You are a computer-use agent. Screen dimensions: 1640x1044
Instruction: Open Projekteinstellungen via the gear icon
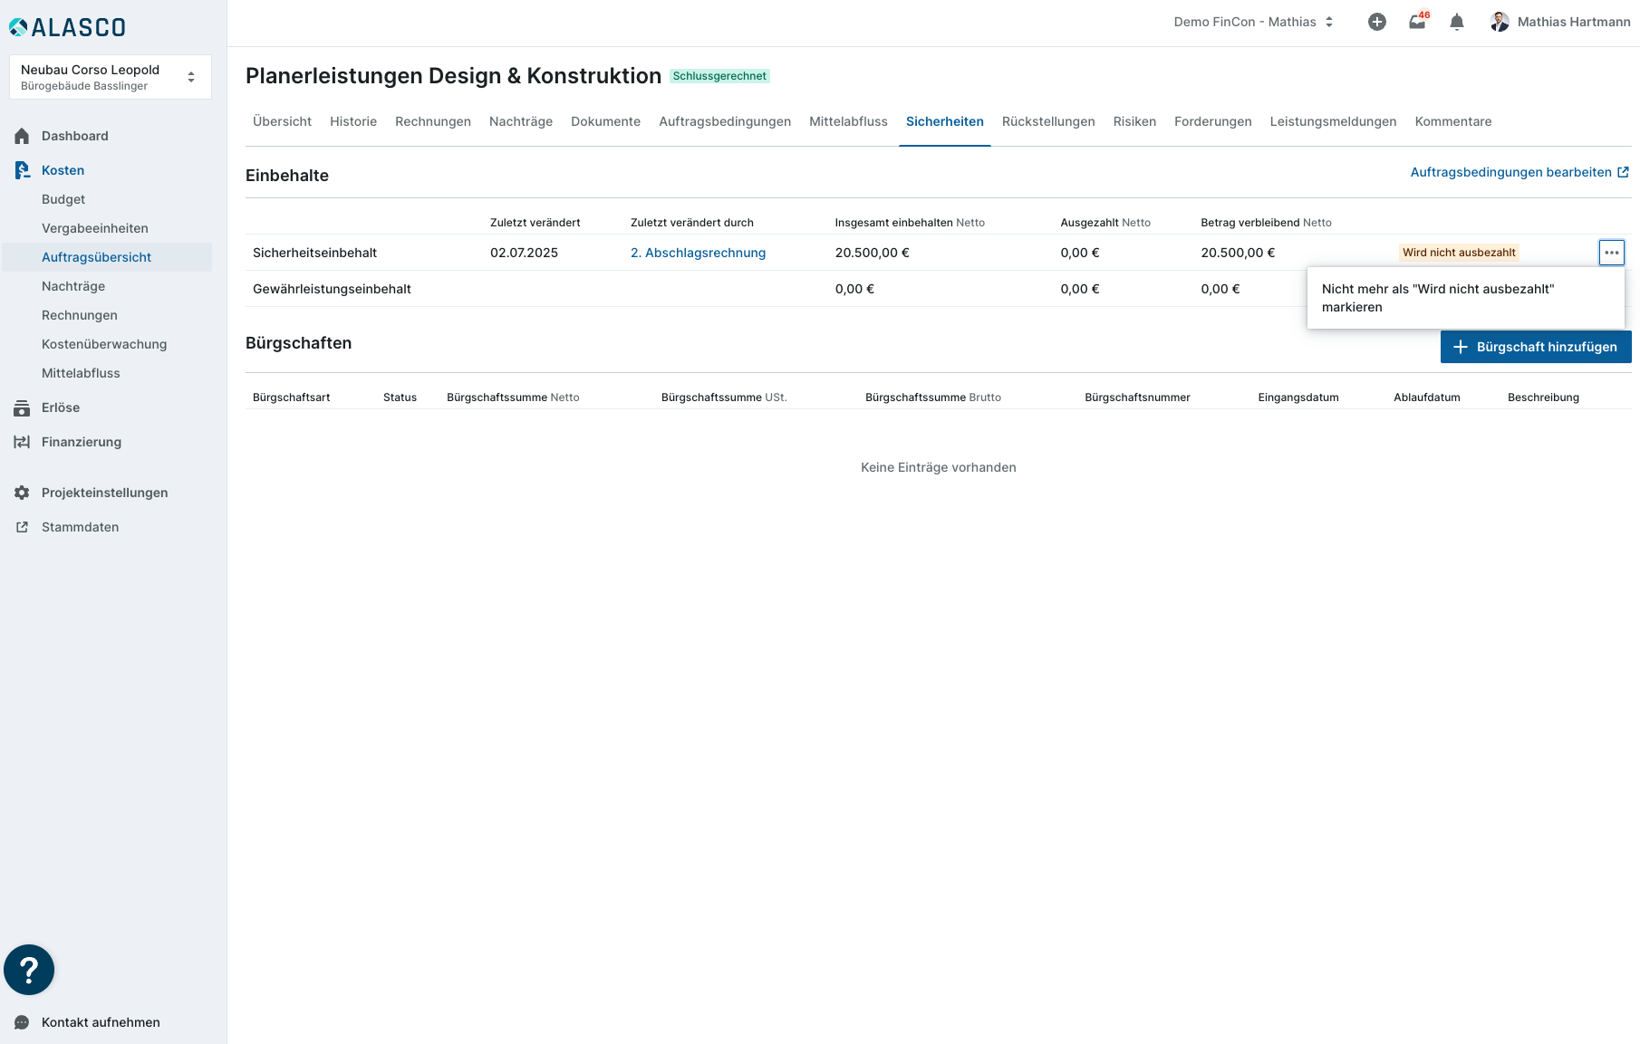[22, 493]
